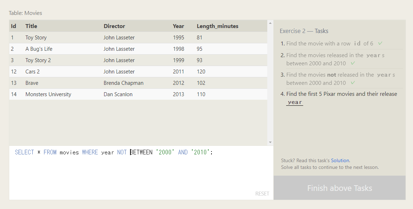Click the Length_minutes column header

pyautogui.click(x=218, y=26)
